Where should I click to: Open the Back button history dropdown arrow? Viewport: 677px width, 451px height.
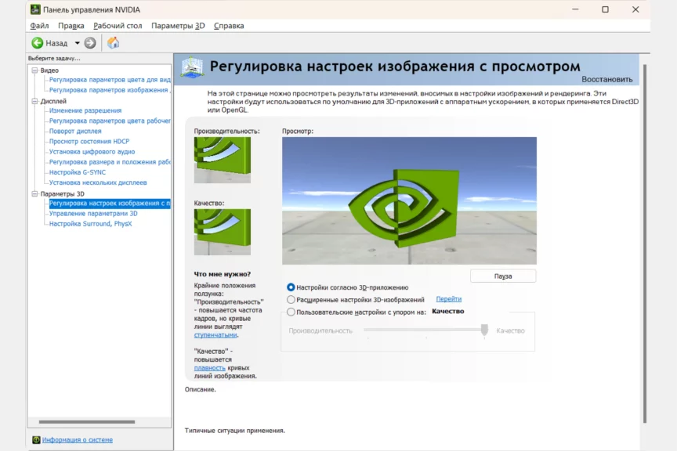pyautogui.click(x=77, y=43)
